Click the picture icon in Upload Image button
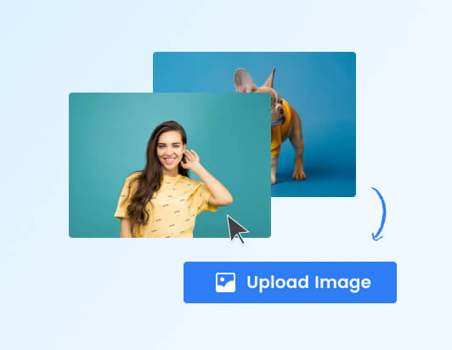The height and width of the screenshot is (350, 452). coord(225,283)
